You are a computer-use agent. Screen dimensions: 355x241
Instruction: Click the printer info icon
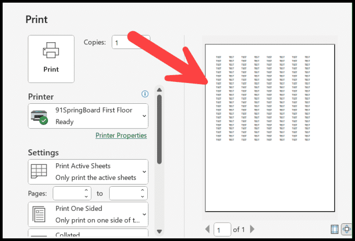145,94
